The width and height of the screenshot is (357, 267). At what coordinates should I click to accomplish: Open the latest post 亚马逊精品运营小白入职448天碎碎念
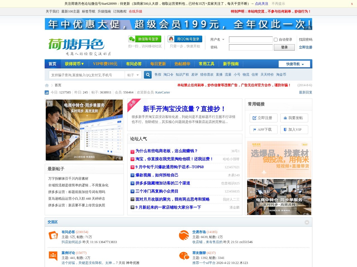77,199
